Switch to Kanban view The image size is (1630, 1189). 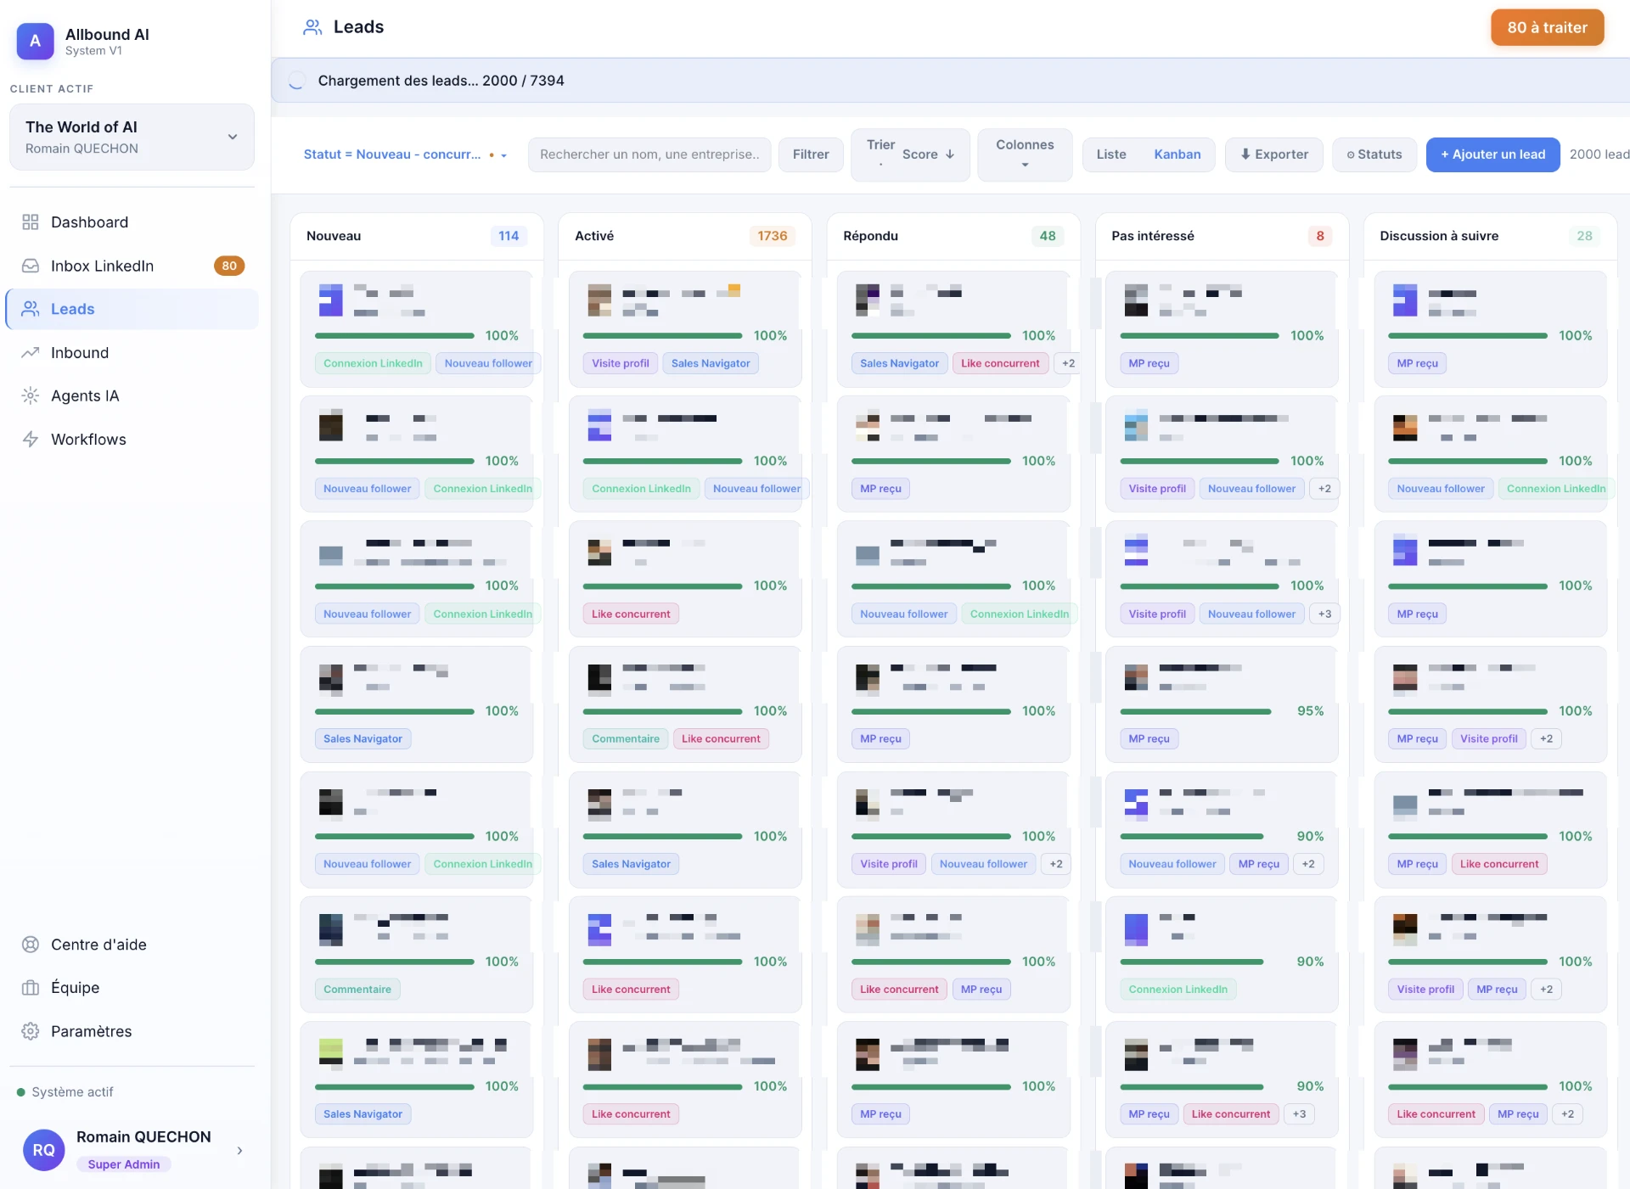click(1177, 154)
